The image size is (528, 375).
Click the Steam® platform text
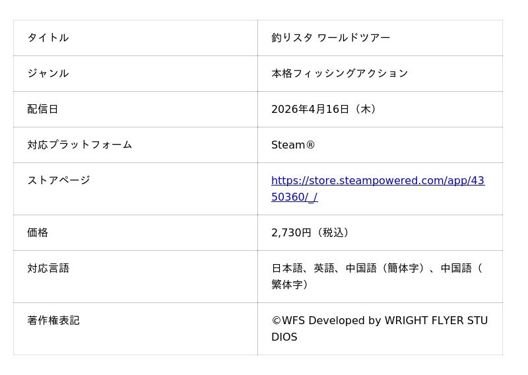pos(293,145)
